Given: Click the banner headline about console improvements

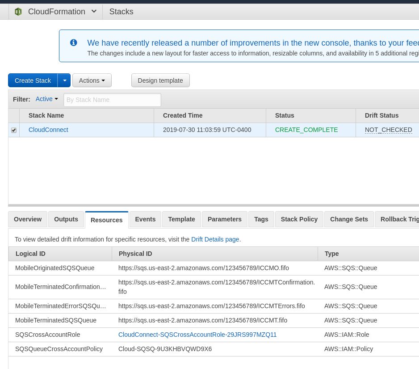Looking at the screenshot, I should point(253,43).
